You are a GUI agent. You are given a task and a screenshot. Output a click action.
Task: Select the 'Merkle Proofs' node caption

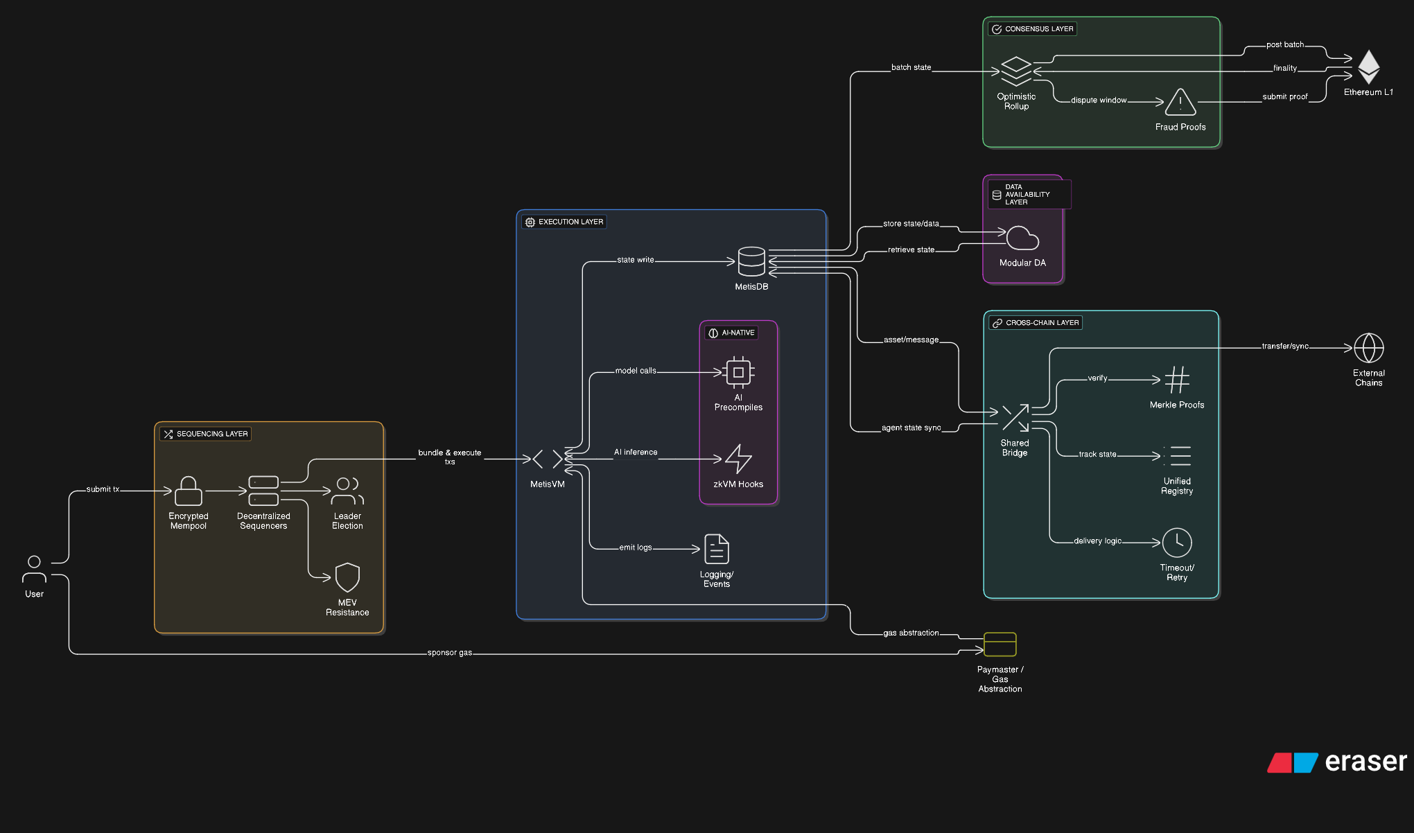tap(1177, 405)
